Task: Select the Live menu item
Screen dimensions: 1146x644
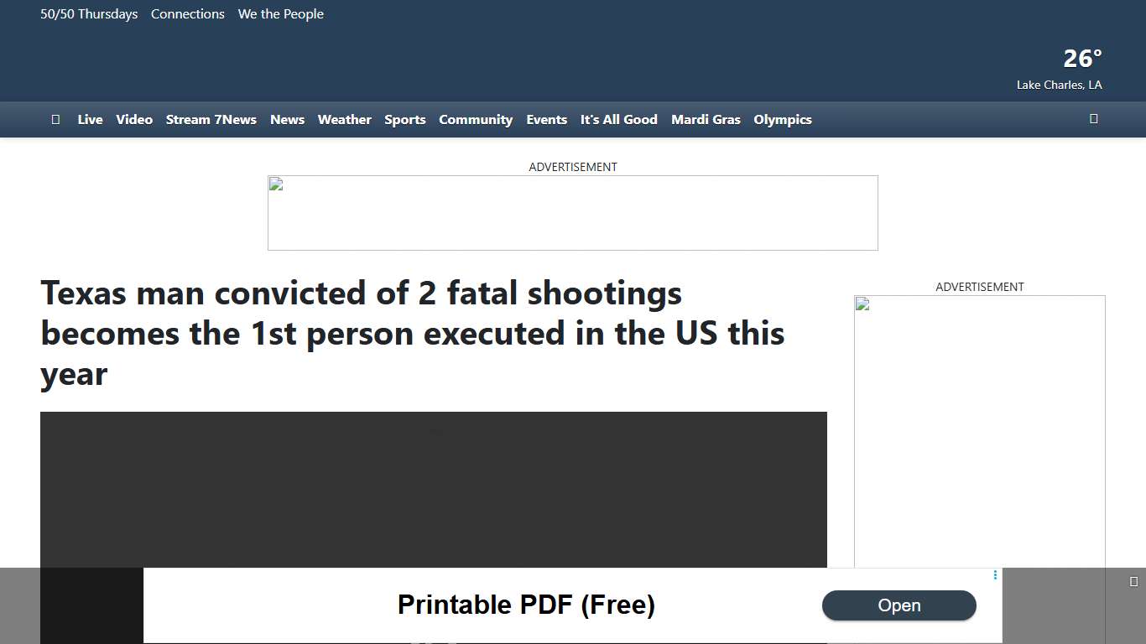Action: 90,119
